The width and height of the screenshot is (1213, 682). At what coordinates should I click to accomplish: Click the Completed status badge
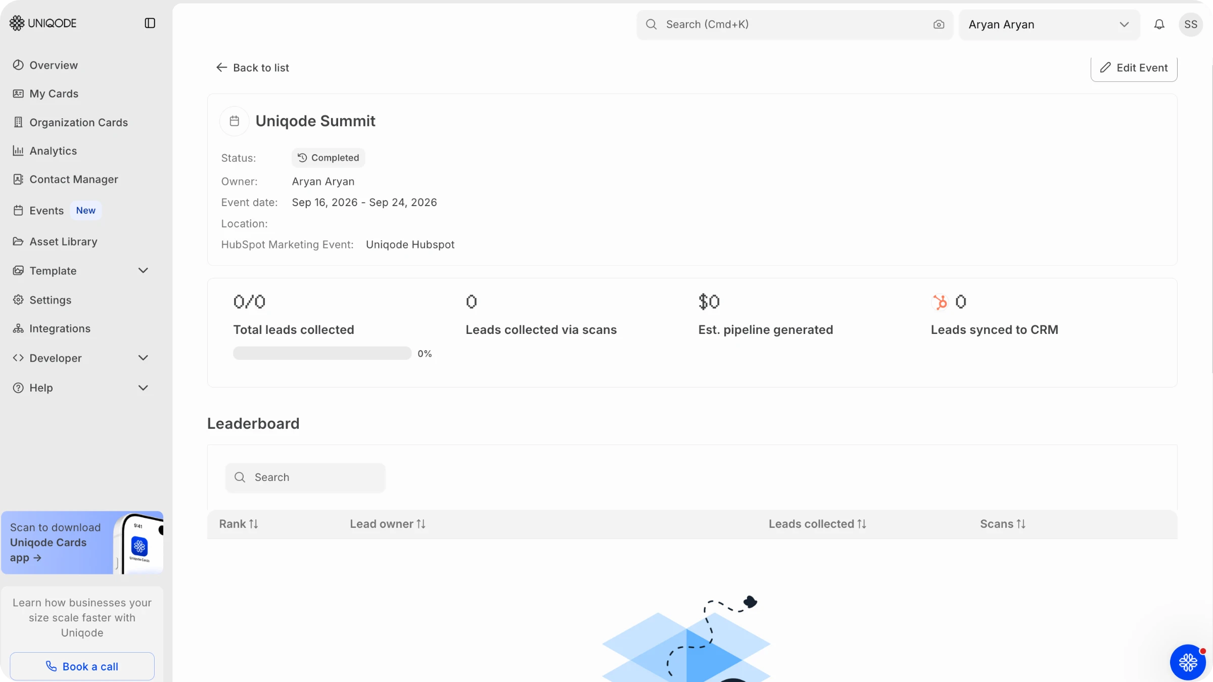[x=328, y=158]
